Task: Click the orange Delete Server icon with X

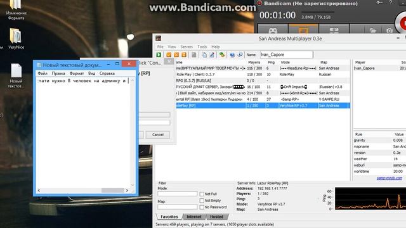Action: click(176, 54)
